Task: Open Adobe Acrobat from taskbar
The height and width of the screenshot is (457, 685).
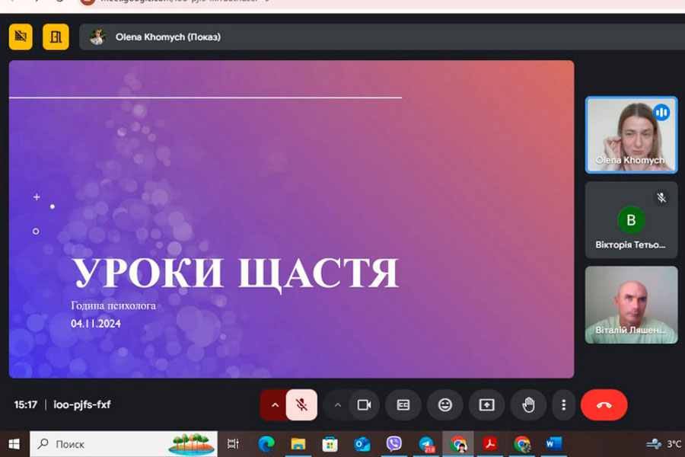Action: coord(489,444)
